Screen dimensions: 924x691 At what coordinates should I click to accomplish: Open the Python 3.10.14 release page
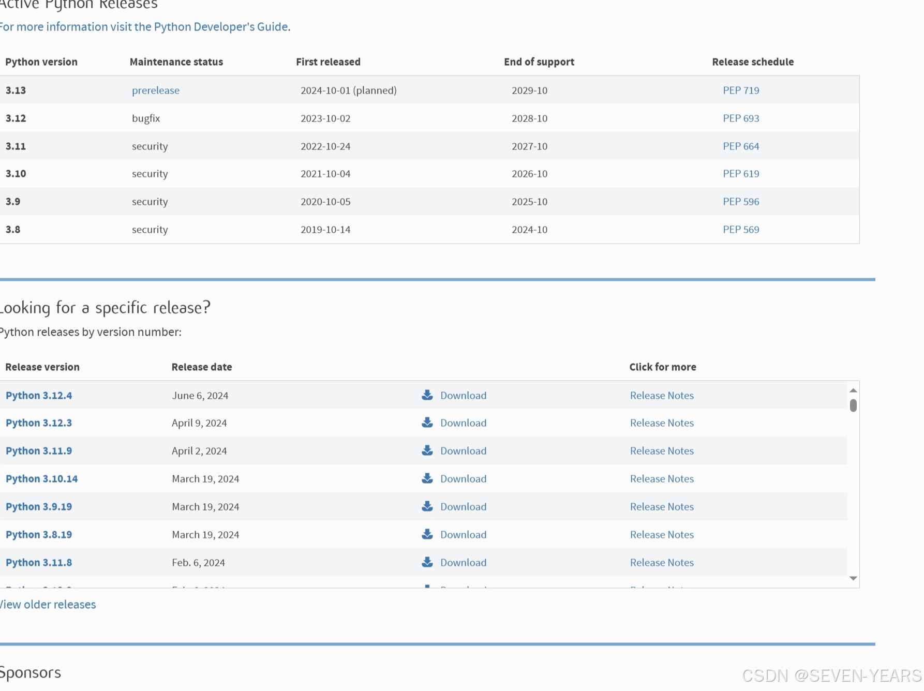pos(42,478)
